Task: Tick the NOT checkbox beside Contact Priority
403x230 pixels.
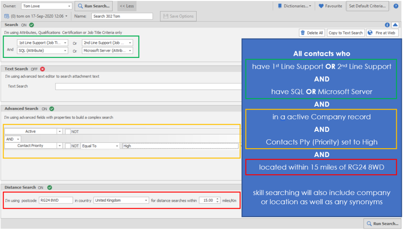Action: (68, 146)
